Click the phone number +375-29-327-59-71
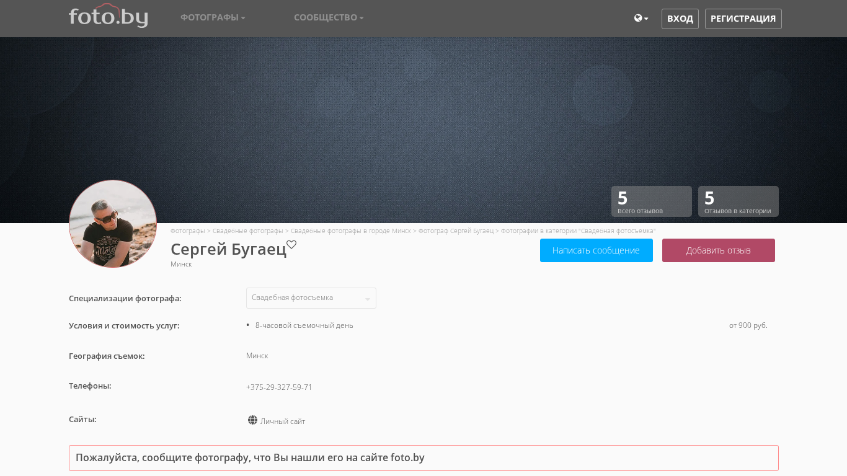Viewport: 847px width, 476px height. tap(279, 387)
